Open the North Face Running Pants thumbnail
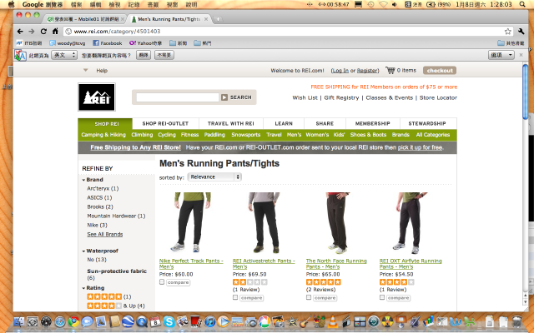The width and height of the screenshot is (534, 333). [337, 222]
